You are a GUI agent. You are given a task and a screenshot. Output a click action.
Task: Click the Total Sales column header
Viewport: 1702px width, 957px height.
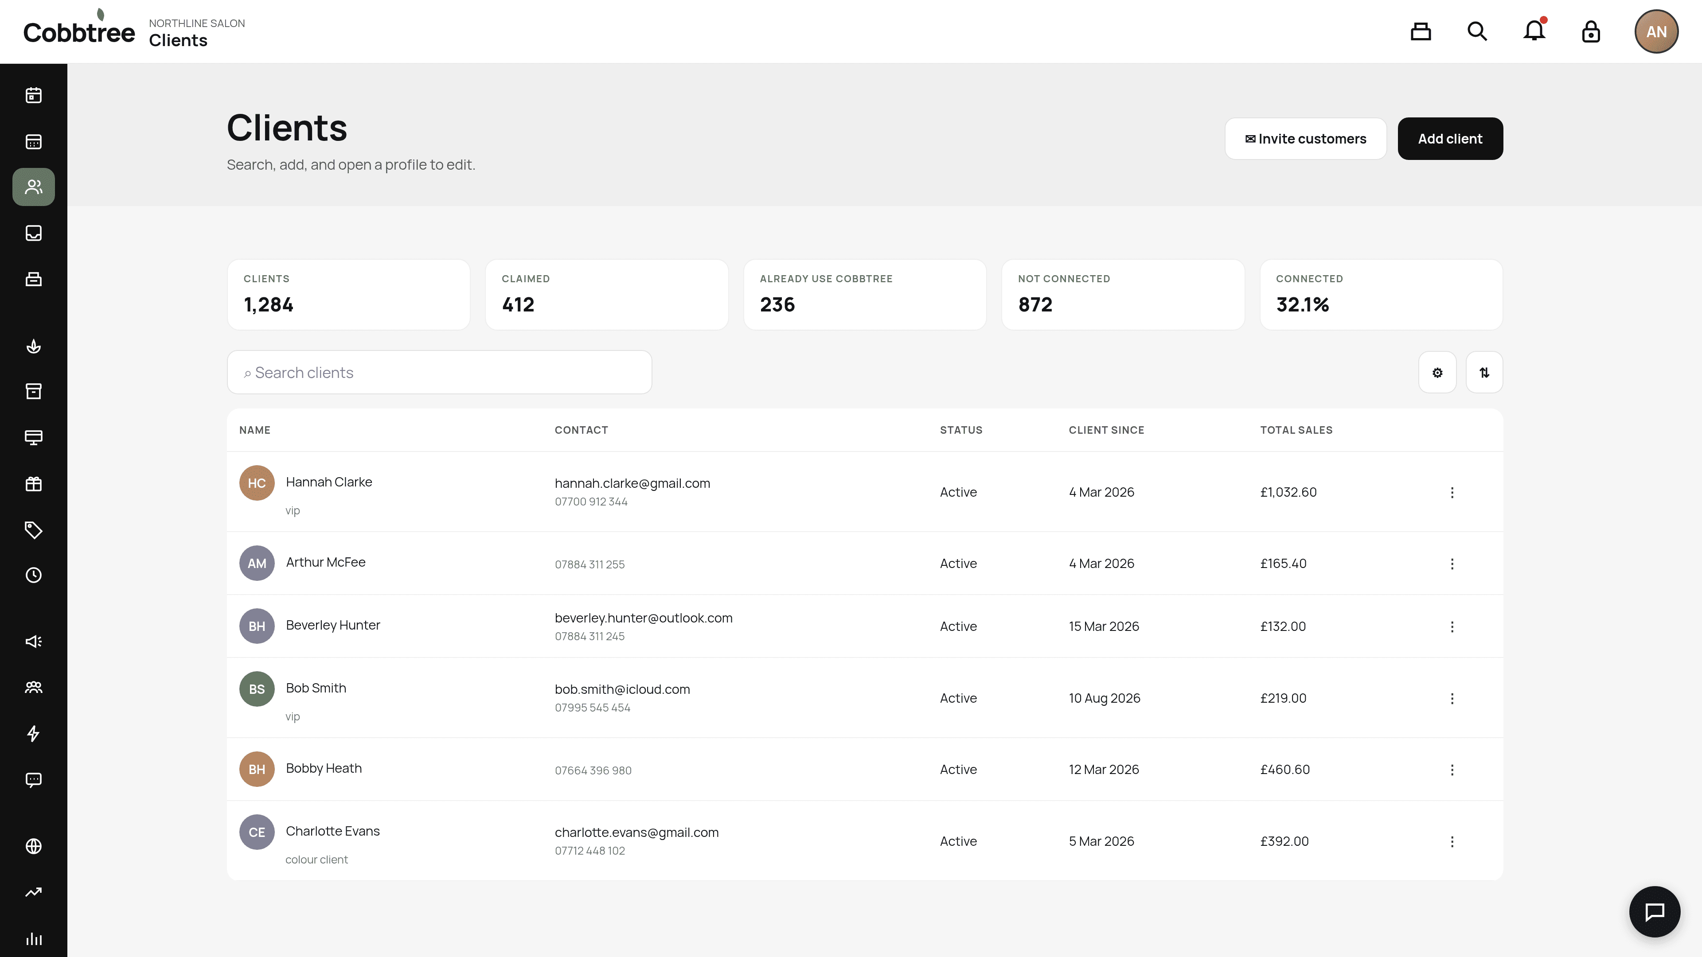pos(1296,430)
